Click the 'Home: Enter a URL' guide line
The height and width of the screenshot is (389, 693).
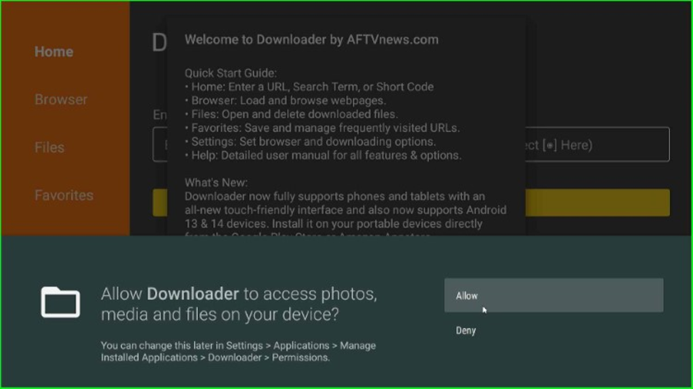pos(309,87)
